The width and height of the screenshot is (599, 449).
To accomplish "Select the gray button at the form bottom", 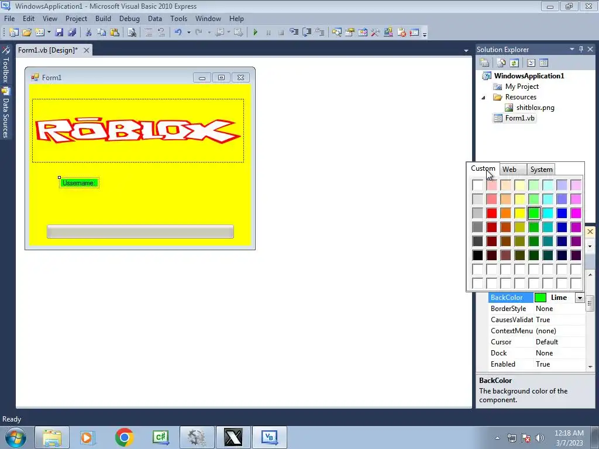I will pos(140,232).
